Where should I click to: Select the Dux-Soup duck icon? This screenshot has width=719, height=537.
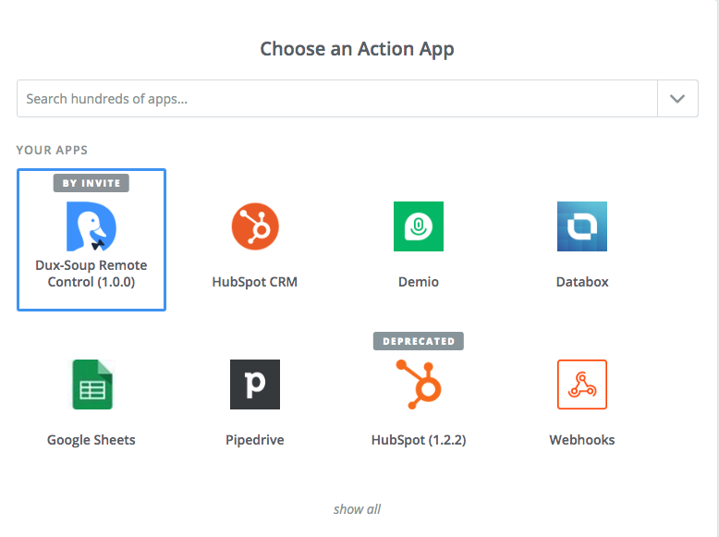click(91, 226)
